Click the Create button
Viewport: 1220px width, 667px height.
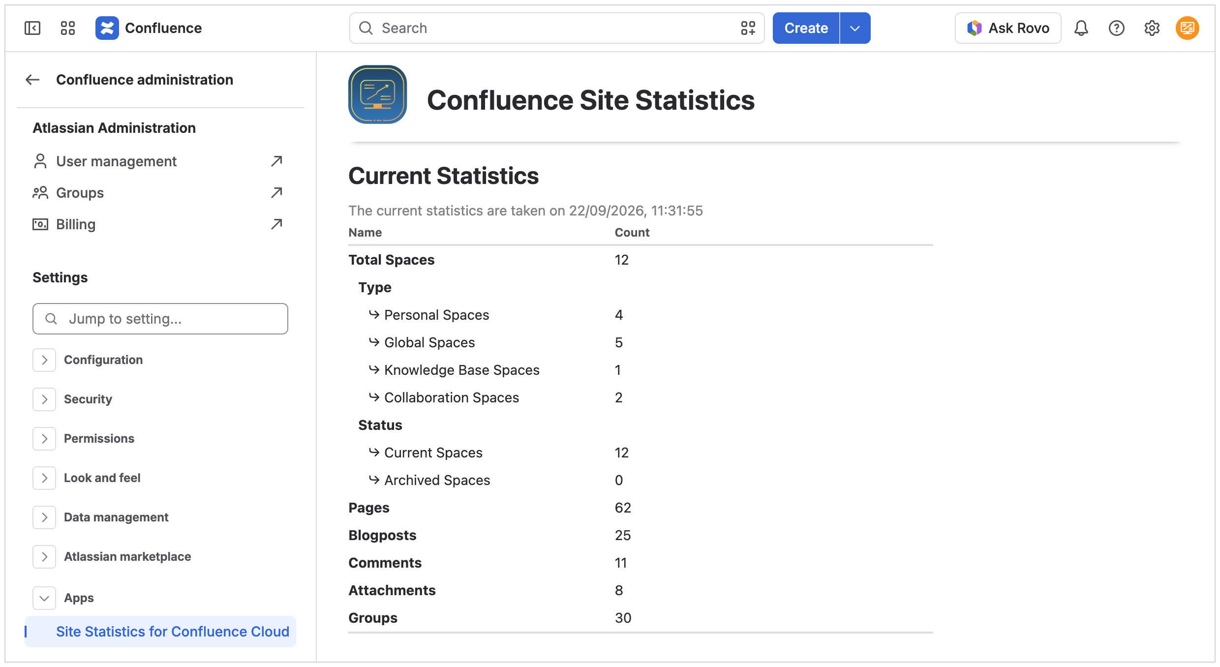806,28
